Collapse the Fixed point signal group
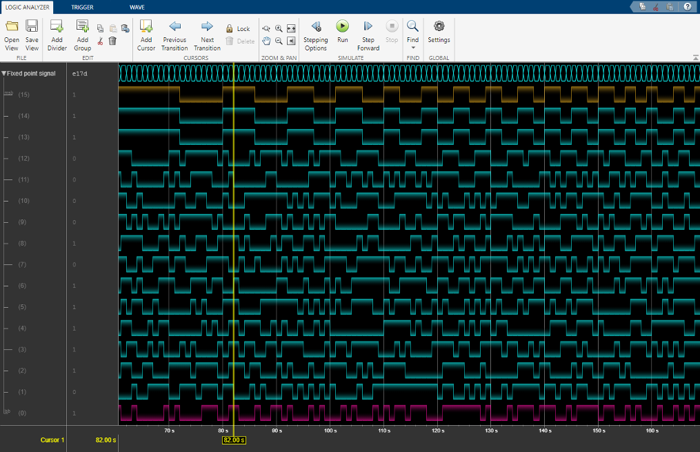 pos(4,73)
